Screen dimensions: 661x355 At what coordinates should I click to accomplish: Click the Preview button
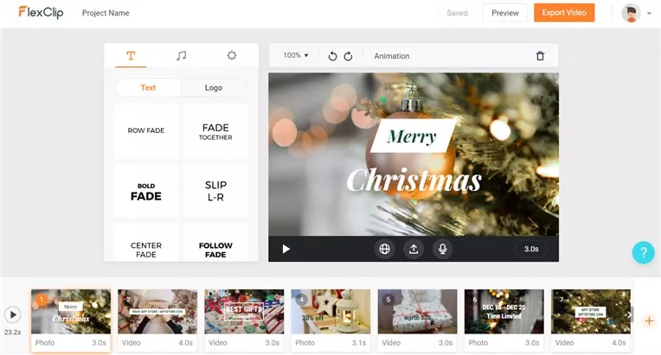coord(505,13)
